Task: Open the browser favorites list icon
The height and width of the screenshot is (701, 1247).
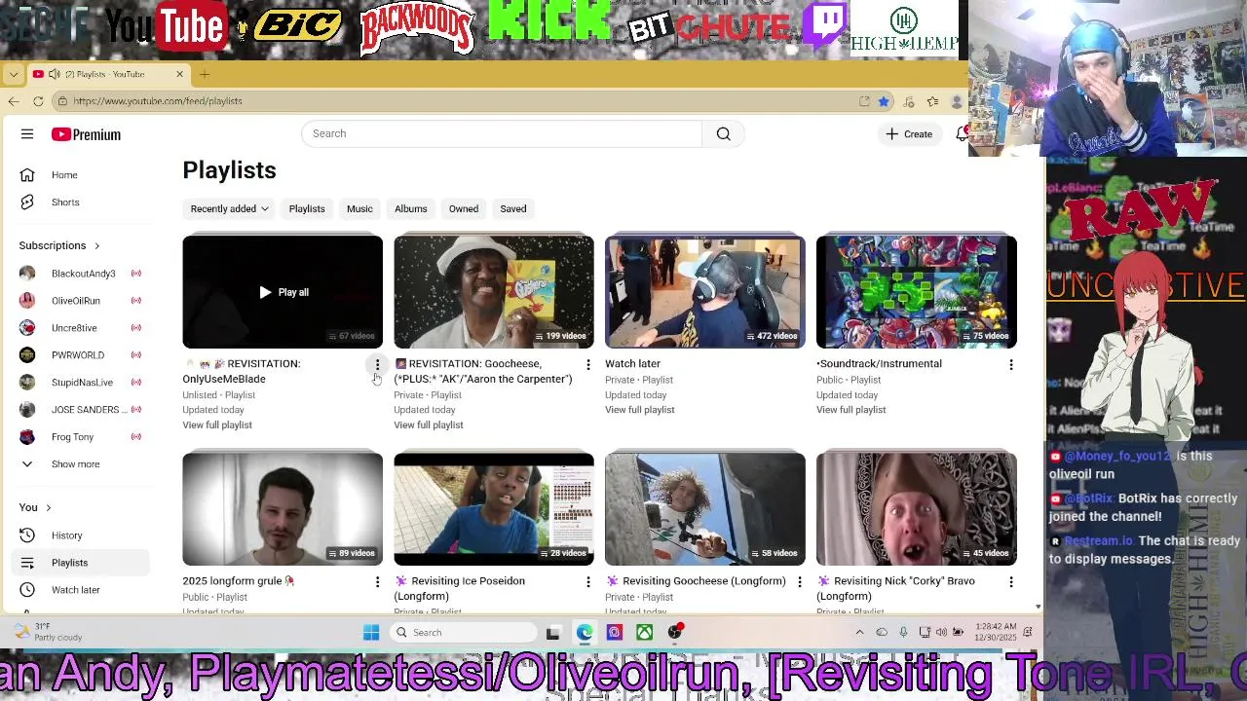Action: point(932,101)
